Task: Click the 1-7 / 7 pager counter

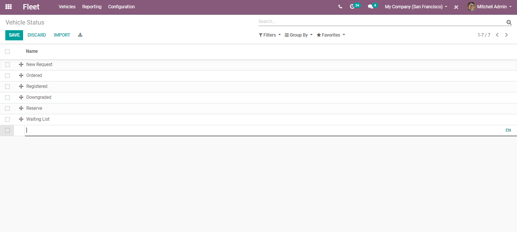Action: pos(484,35)
